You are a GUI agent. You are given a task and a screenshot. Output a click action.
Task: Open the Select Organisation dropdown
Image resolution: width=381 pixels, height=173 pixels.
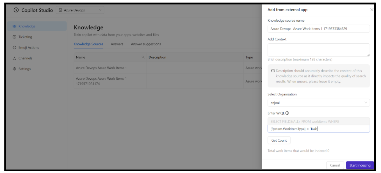[x=319, y=103]
